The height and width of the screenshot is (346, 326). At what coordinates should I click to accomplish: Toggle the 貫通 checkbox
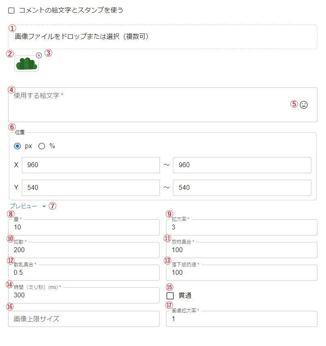point(170,296)
